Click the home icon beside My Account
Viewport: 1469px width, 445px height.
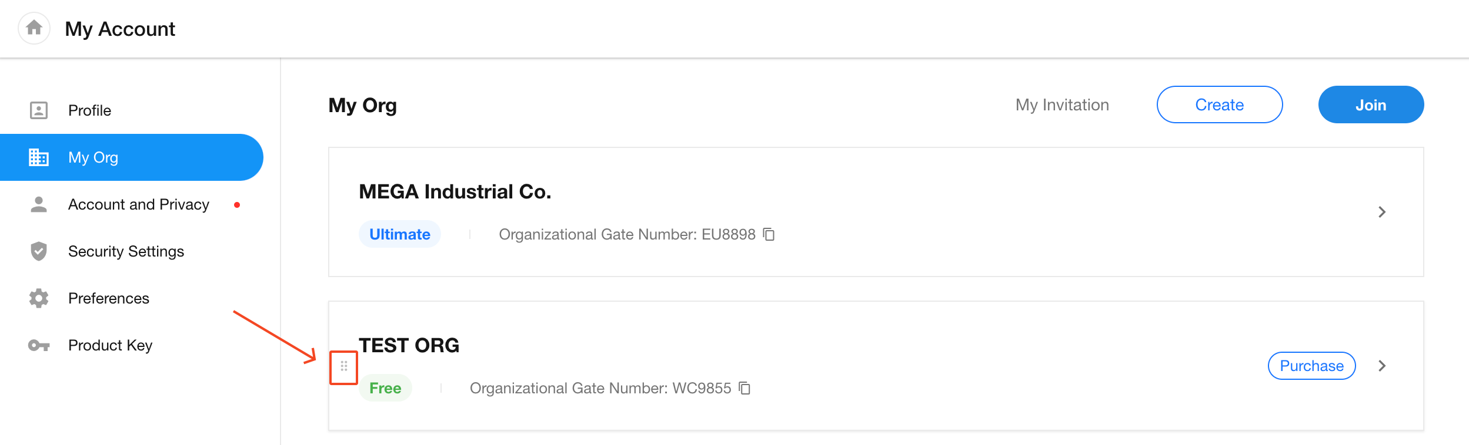coord(34,28)
